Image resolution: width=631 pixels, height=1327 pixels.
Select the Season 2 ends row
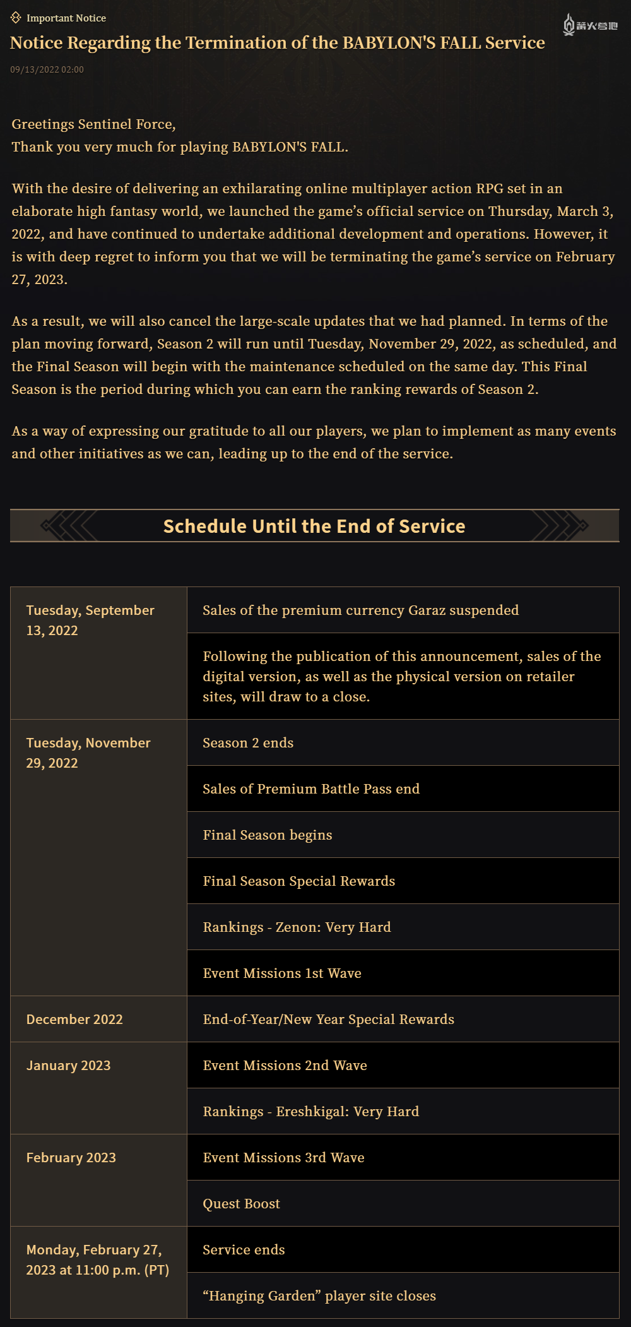(x=249, y=743)
